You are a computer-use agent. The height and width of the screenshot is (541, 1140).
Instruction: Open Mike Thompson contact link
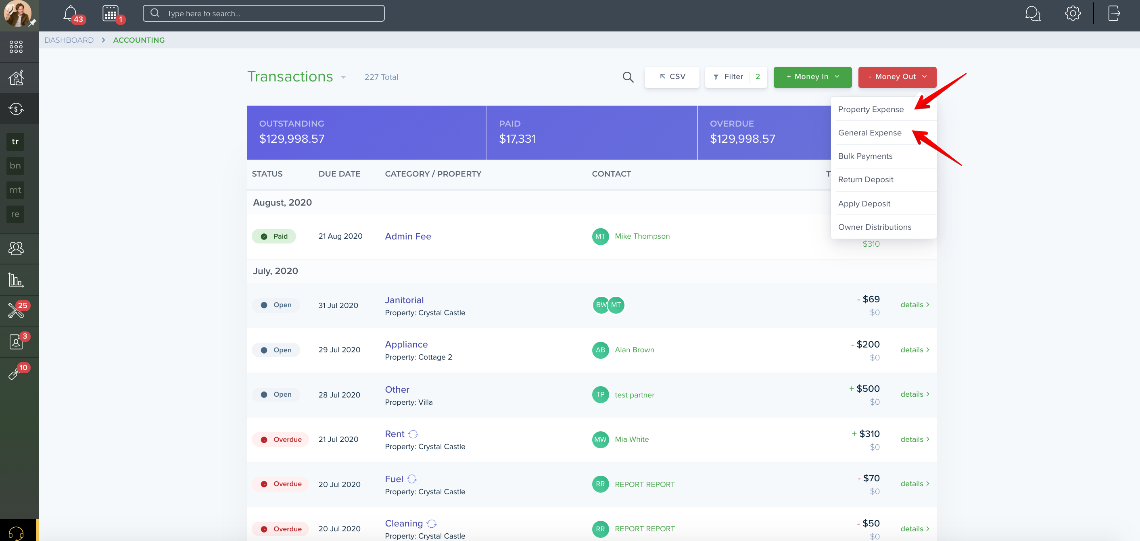coord(642,236)
